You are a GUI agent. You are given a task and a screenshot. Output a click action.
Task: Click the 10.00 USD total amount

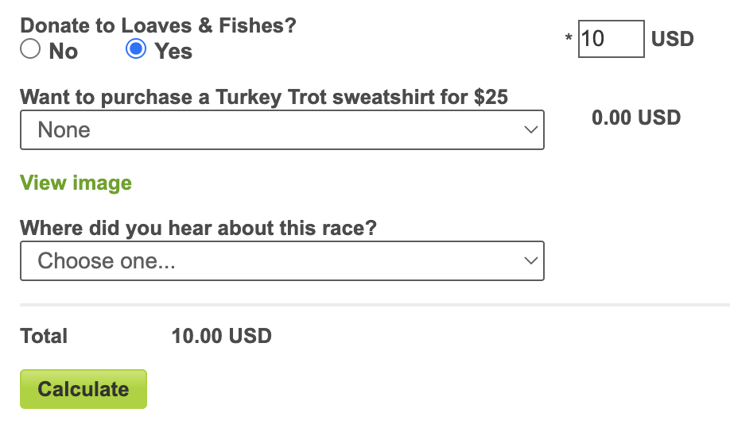pyautogui.click(x=221, y=336)
